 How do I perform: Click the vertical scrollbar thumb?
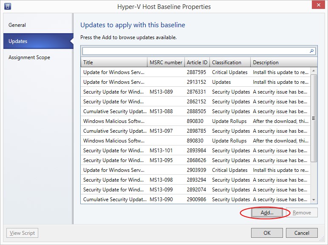point(314,118)
